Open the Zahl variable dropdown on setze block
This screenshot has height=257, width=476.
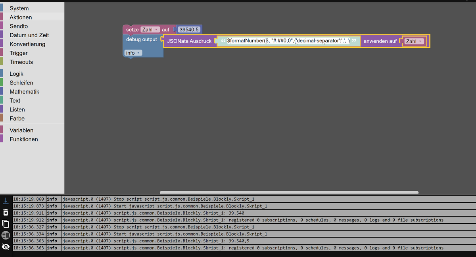point(149,29)
